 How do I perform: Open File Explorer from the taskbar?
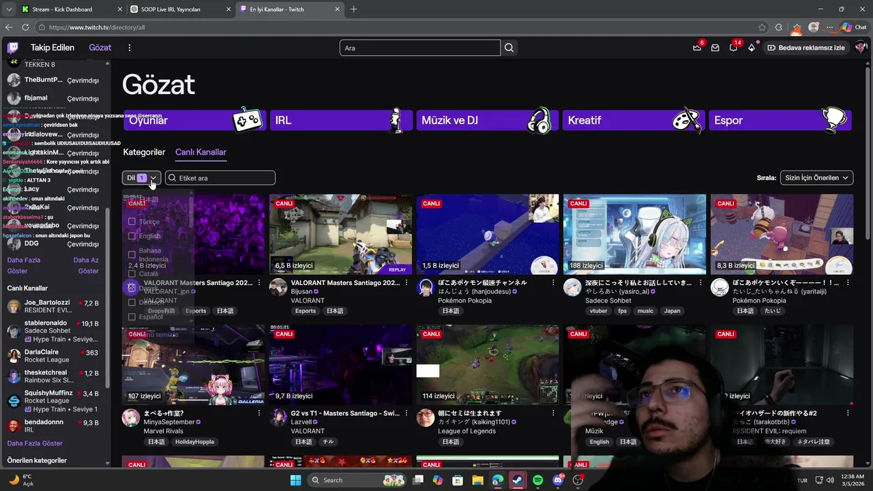[x=477, y=480]
